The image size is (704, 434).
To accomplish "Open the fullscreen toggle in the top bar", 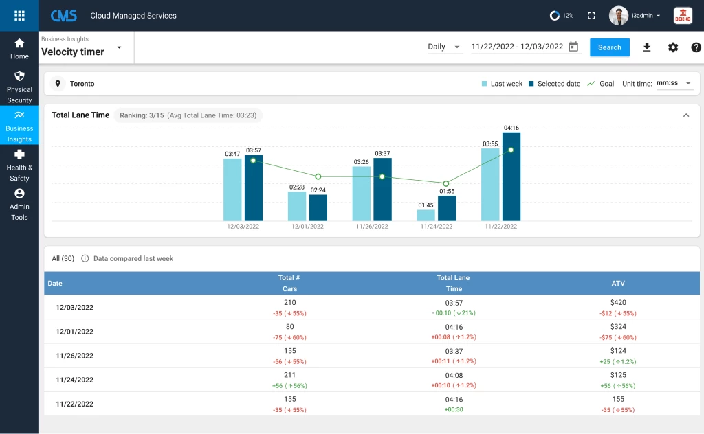I will [591, 15].
